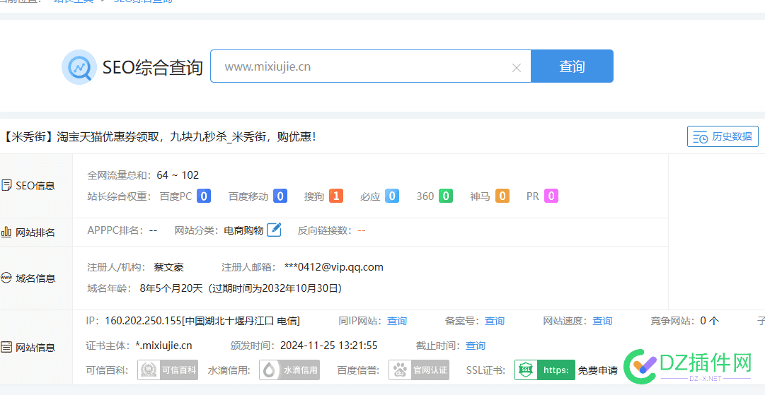Click the green 360 weight badge 0
This screenshot has height=395, width=765.
(x=445, y=196)
